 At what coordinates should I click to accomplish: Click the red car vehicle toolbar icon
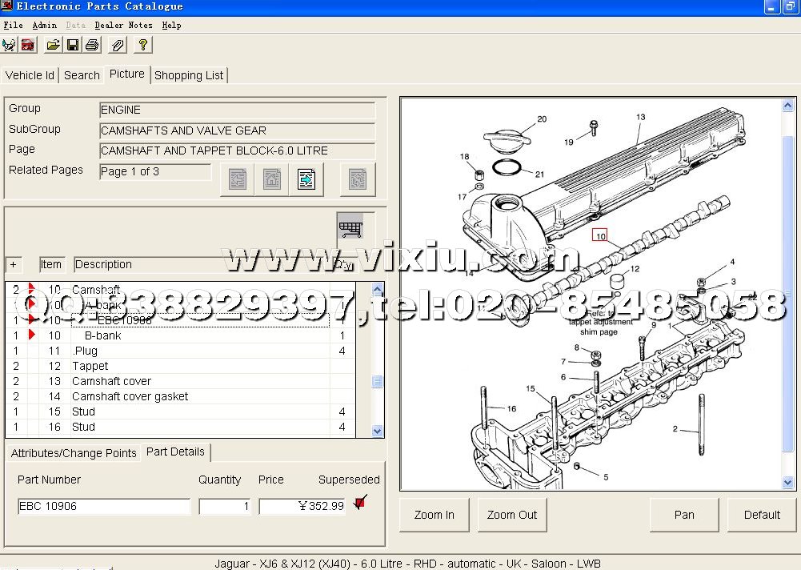29,45
